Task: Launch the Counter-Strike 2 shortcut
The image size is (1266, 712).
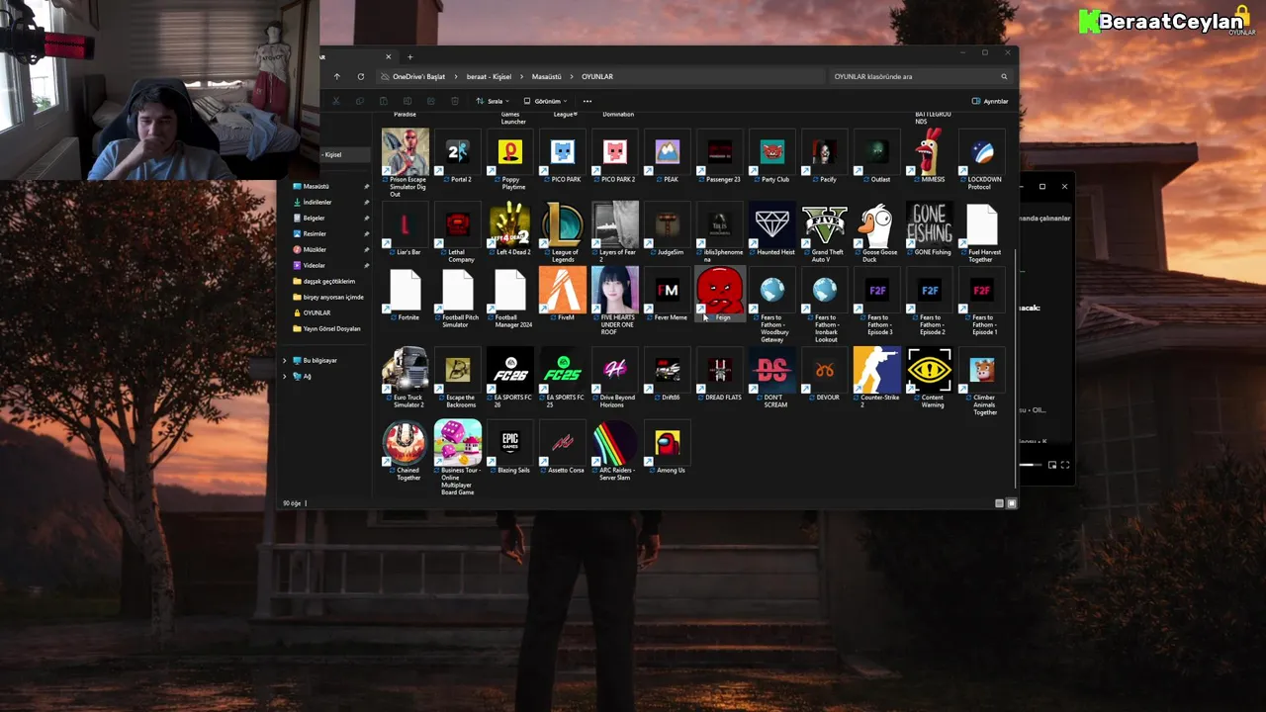Action: pos(877,378)
